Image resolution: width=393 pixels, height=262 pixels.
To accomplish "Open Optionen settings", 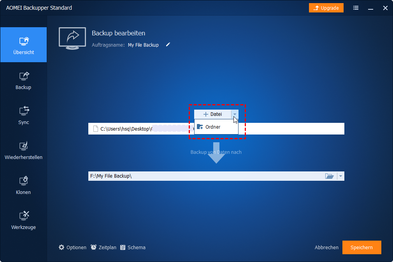I will tap(72, 248).
